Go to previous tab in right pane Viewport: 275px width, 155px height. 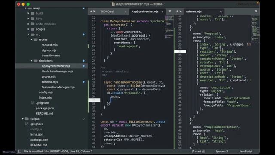click(x=177, y=12)
